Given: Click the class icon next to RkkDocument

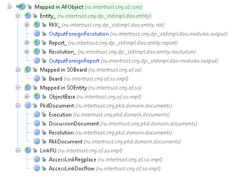Looking at the screenshot, I should pos(37,142).
